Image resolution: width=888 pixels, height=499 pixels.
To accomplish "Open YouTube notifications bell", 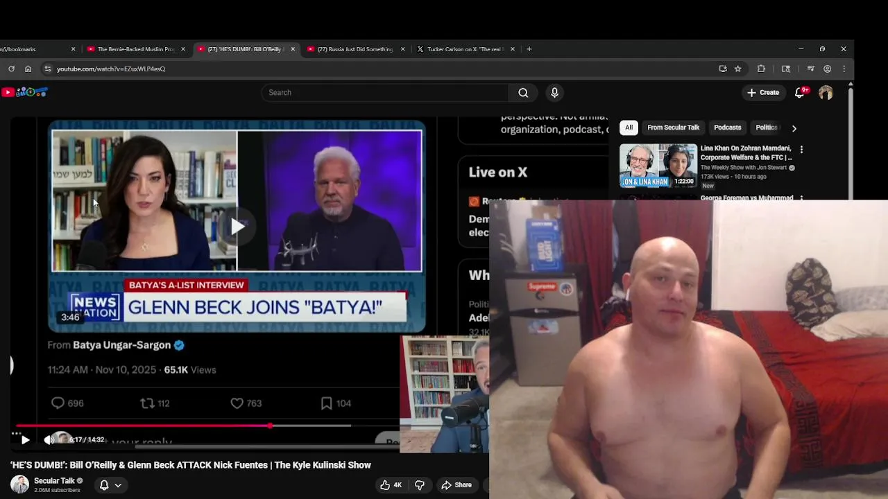I will [800, 92].
